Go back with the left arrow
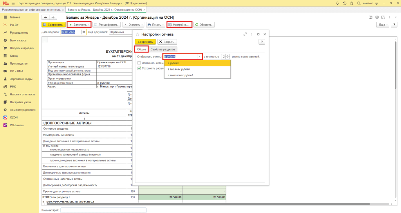Screen dimensions: 401x213 tap(45, 17)
